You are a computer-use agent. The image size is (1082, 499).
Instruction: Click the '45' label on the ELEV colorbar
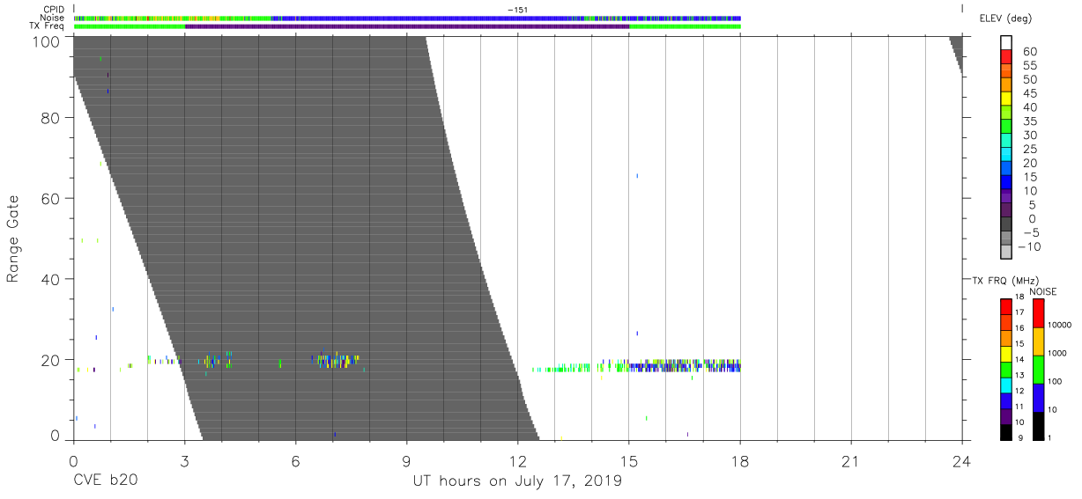(x=1028, y=94)
